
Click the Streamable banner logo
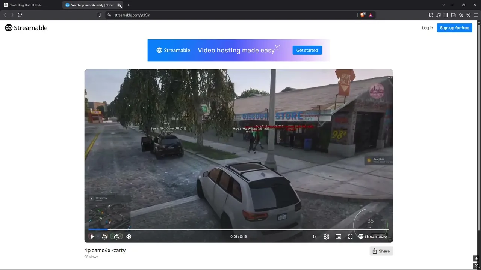(173, 50)
